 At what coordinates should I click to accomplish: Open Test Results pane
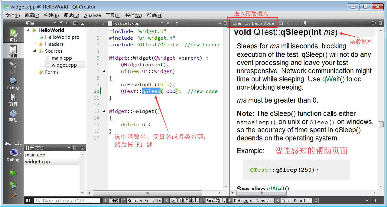[293, 200]
